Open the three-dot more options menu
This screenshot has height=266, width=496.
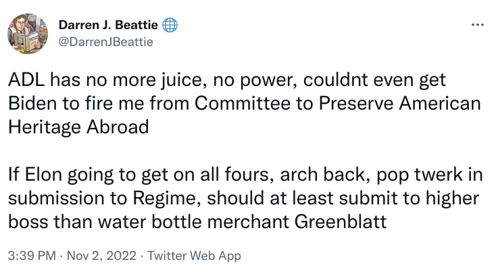(477, 24)
